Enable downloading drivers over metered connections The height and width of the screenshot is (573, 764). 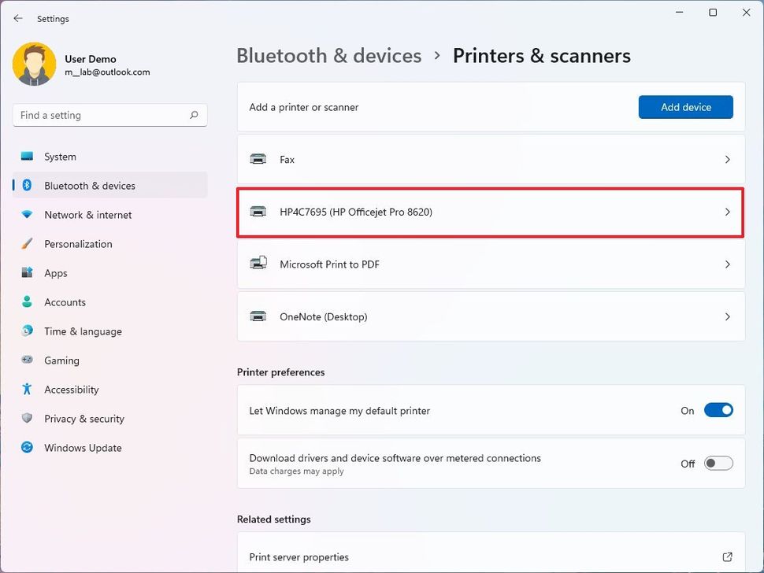[x=718, y=463]
